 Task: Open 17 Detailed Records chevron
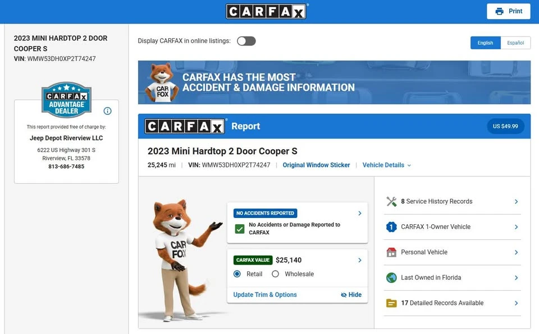point(516,303)
